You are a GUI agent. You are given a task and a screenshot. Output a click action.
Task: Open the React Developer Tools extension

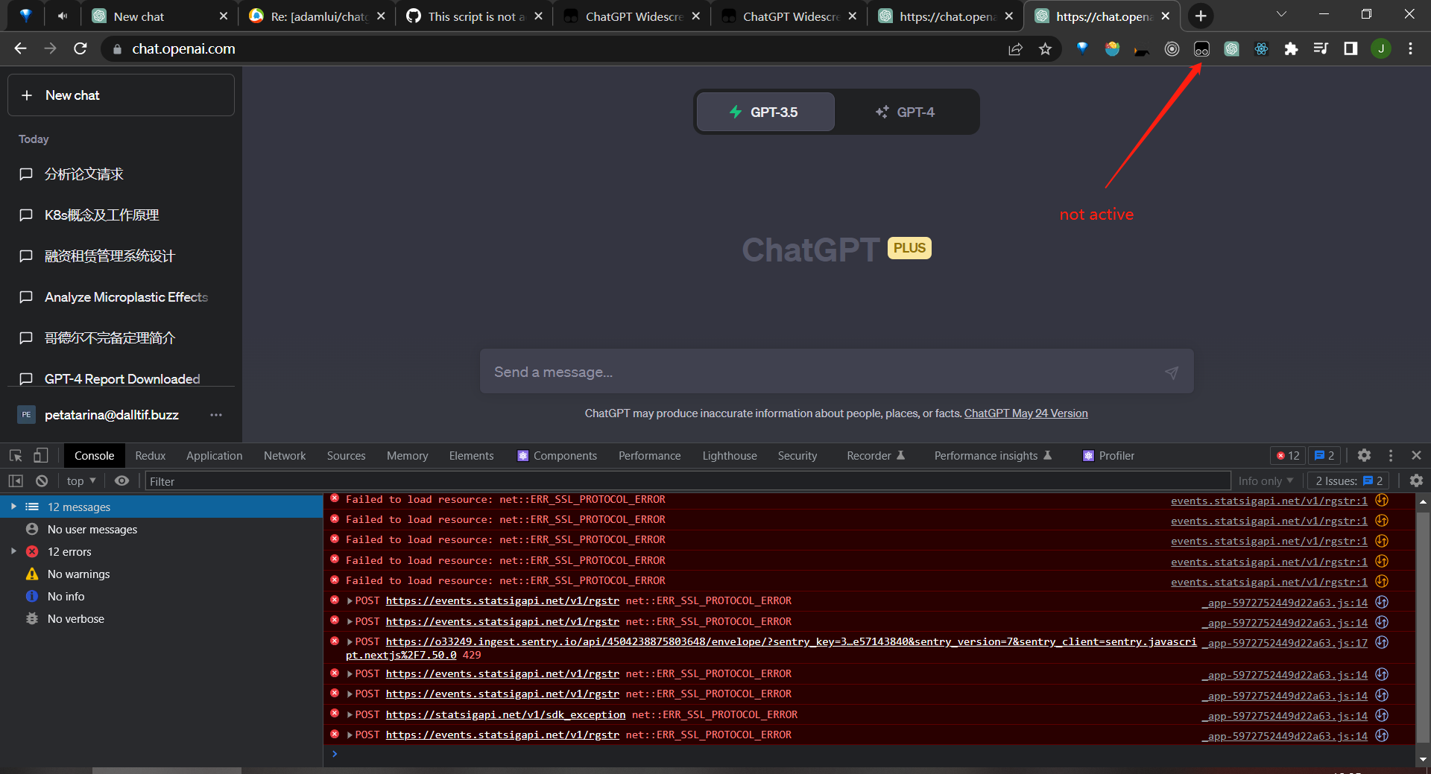pyautogui.click(x=1261, y=48)
